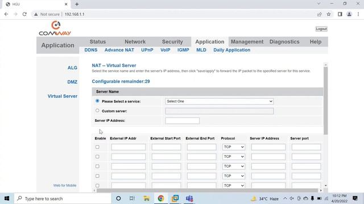Tick the Enable checkbox in the third row
Screen dimensions: 364x204
point(97,166)
